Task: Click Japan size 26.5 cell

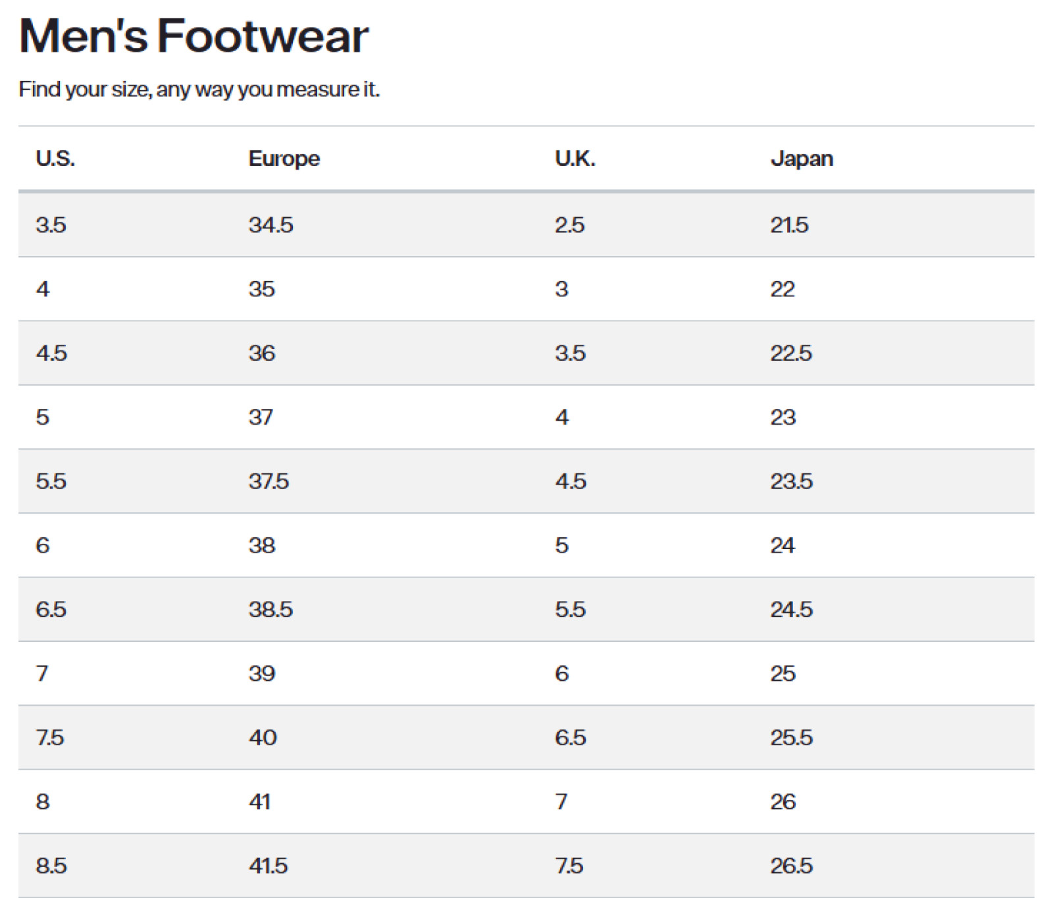Action: pos(792,866)
